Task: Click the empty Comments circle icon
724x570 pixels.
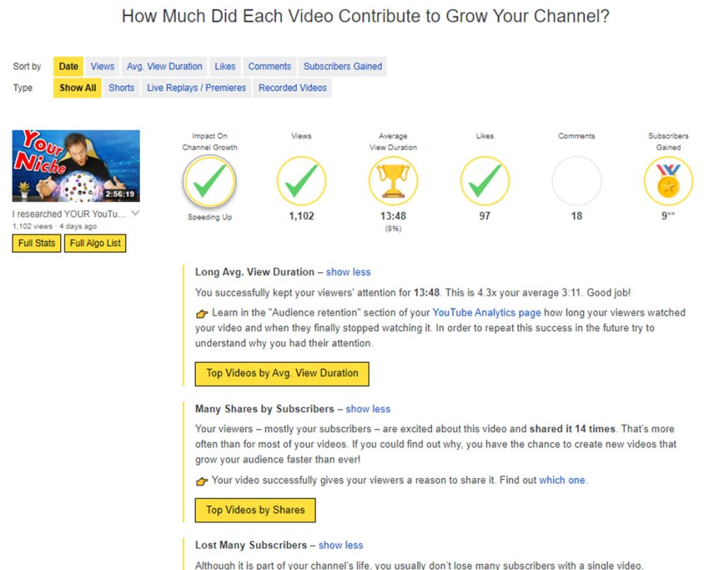Action: tap(577, 181)
